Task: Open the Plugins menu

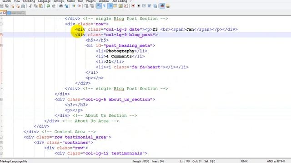Action: 91,1
